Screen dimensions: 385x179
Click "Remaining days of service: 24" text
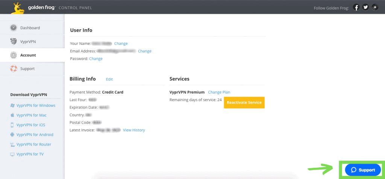pyautogui.click(x=196, y=100)
